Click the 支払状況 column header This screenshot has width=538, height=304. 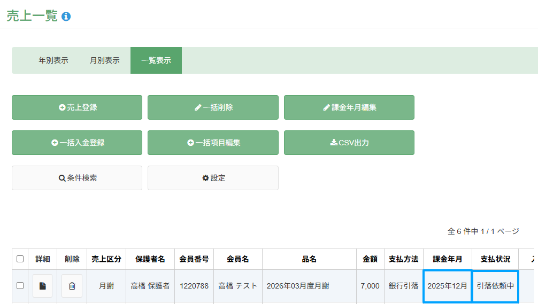tap(495, 259)
